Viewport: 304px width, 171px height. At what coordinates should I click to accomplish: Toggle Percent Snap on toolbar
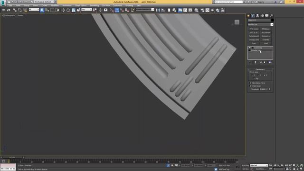click(x=122, y=10)
